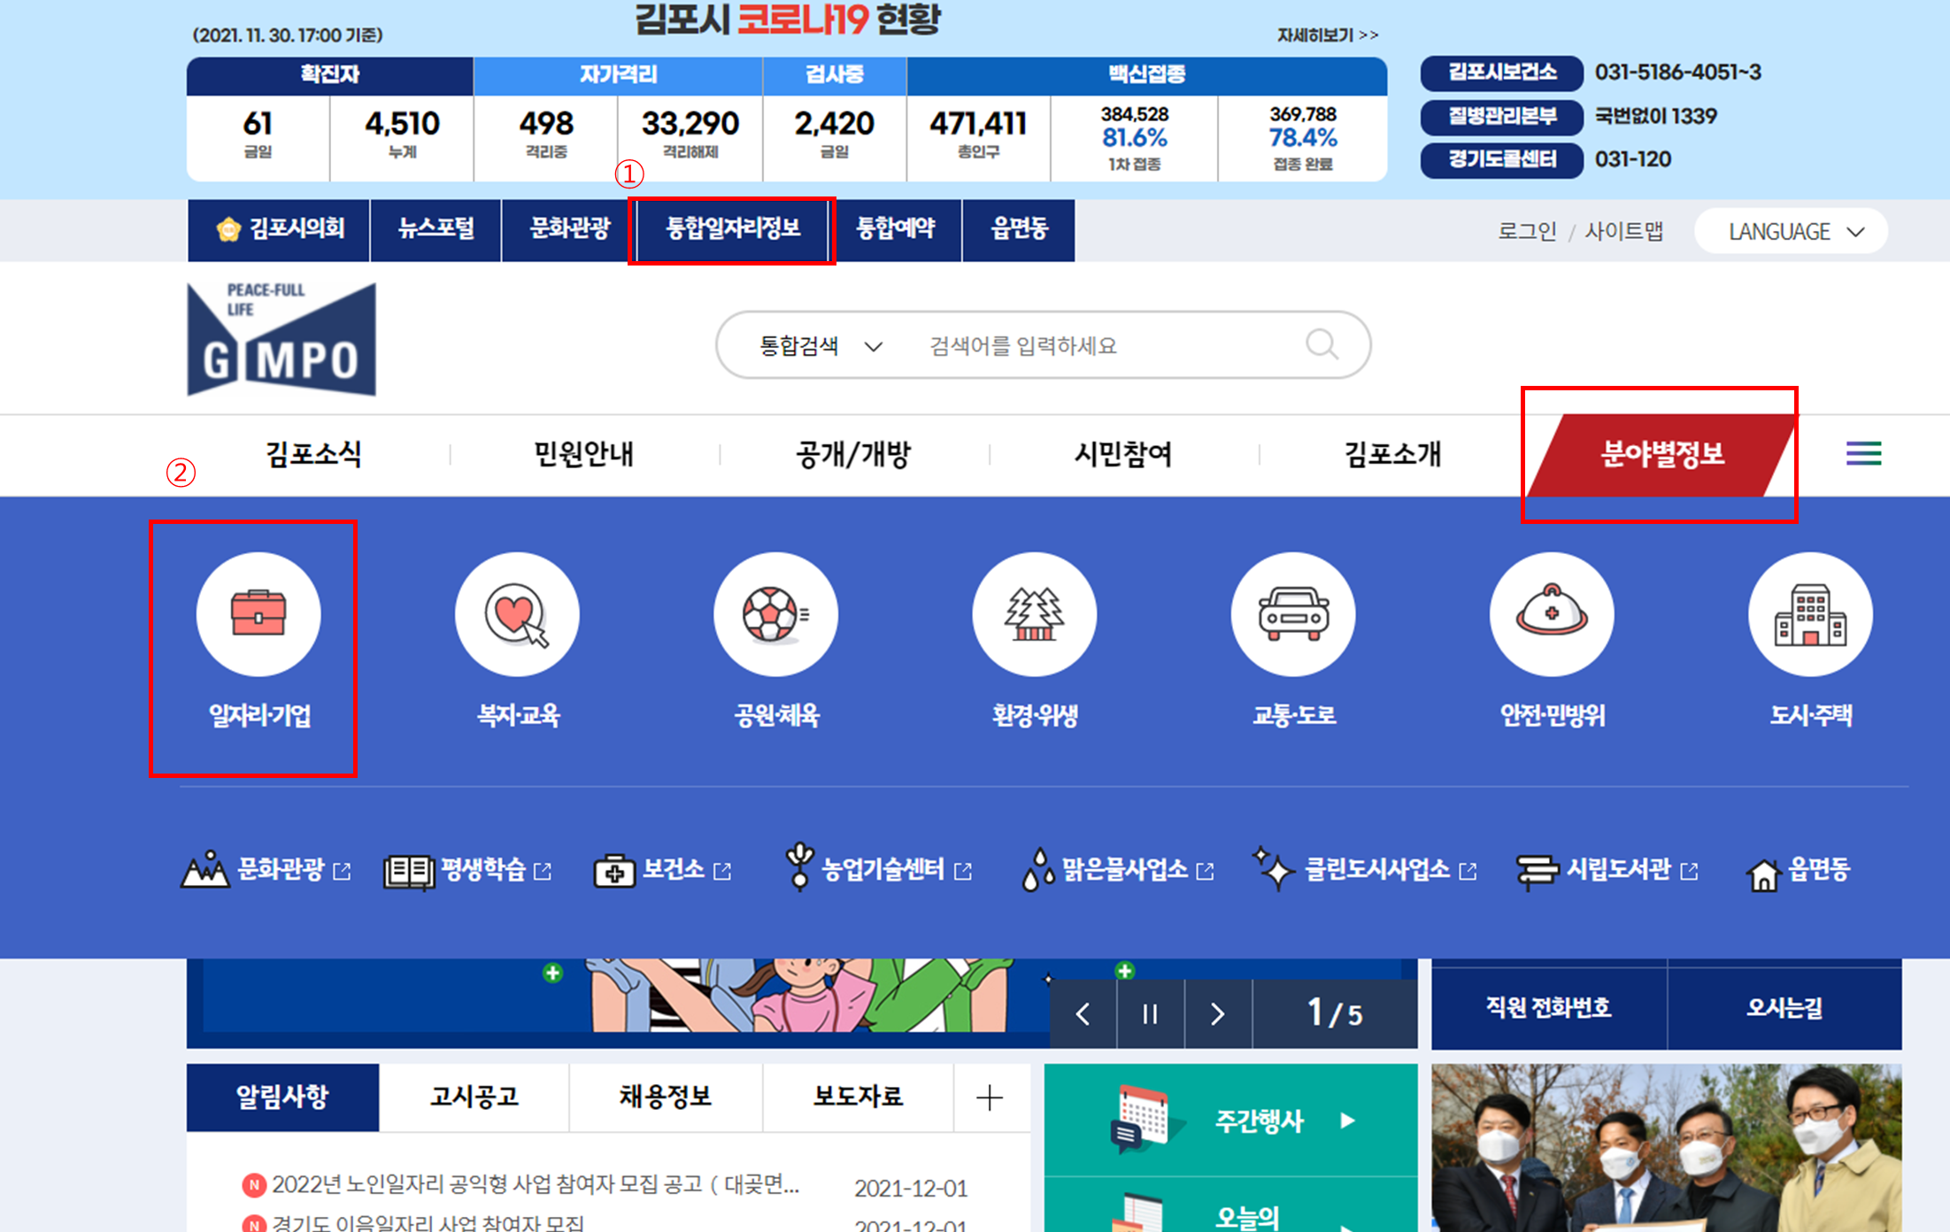The image size is (1950, 1232).
Task: Open the 환경·위생 trees icon
Action: pyautogui.click(x=1034, y=613)
